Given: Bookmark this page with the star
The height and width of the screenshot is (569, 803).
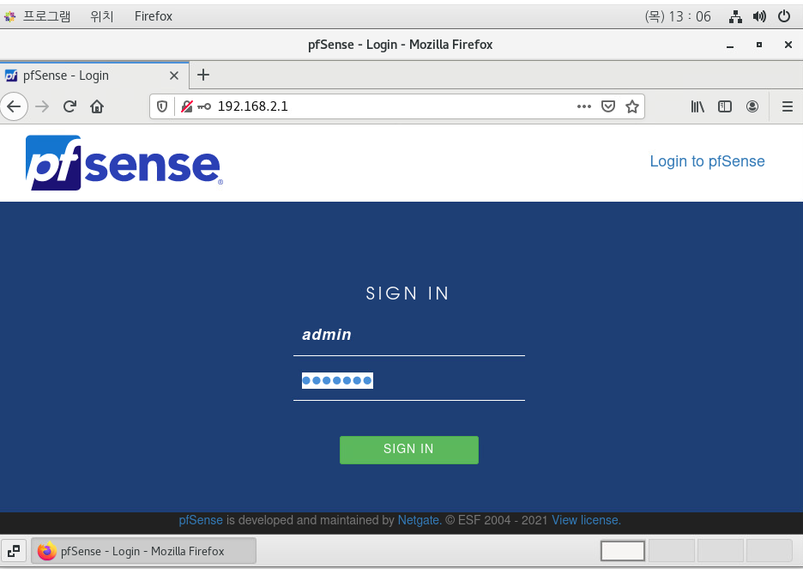Looking at the screenshot, I should click(632, 106).
